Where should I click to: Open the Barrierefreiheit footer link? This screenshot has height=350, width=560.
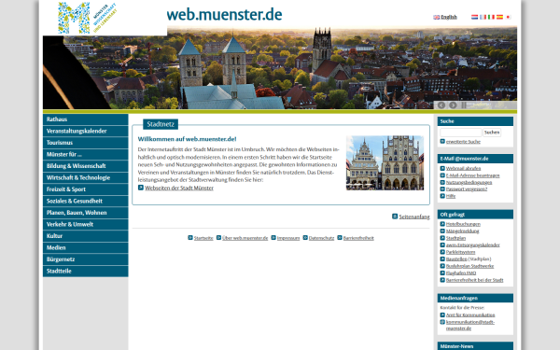coord(358,238)
